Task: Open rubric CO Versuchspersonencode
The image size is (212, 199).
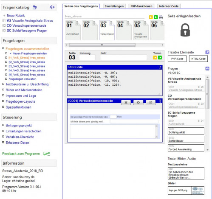Action: [26, 25]
